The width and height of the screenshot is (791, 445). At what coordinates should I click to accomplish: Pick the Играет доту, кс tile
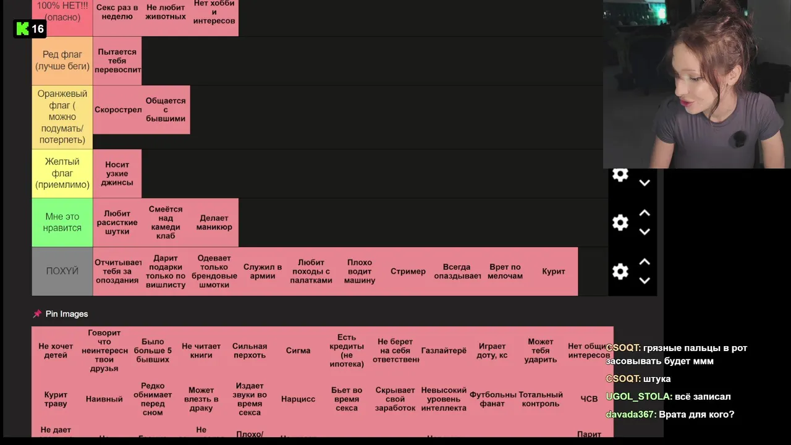(x=493, y=350)
